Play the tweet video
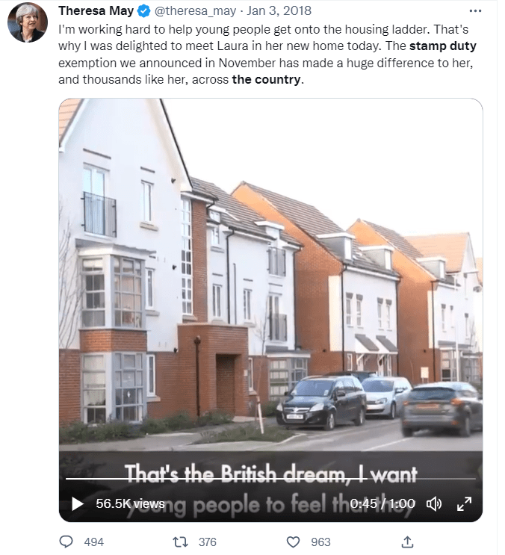The width and height of the screenshot is (505, 555). 78,503
